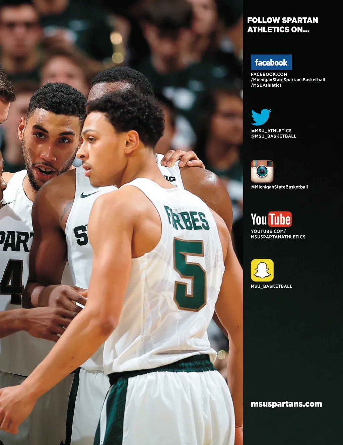Click the YOUTUBE.COM/MSUSPARTANATHLETICS address
343x445 pixels.
(x=278, y=234)
